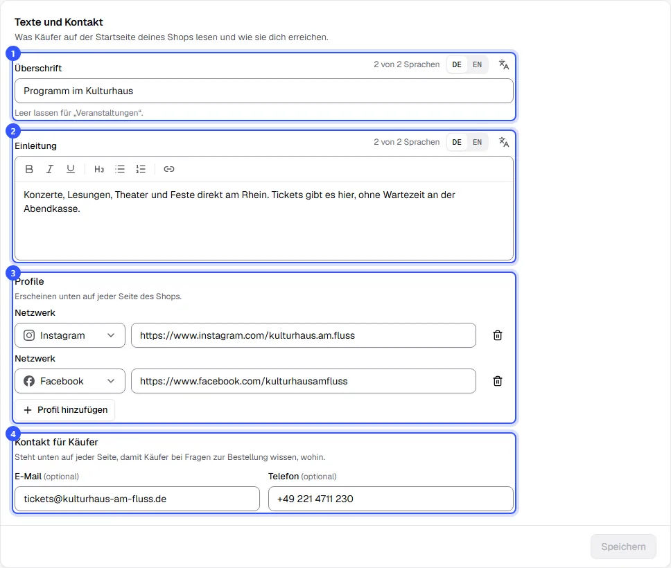Save changes with Speichern button
The height and width of the screenshot is (568, 671).
click(x=623, y=547)
